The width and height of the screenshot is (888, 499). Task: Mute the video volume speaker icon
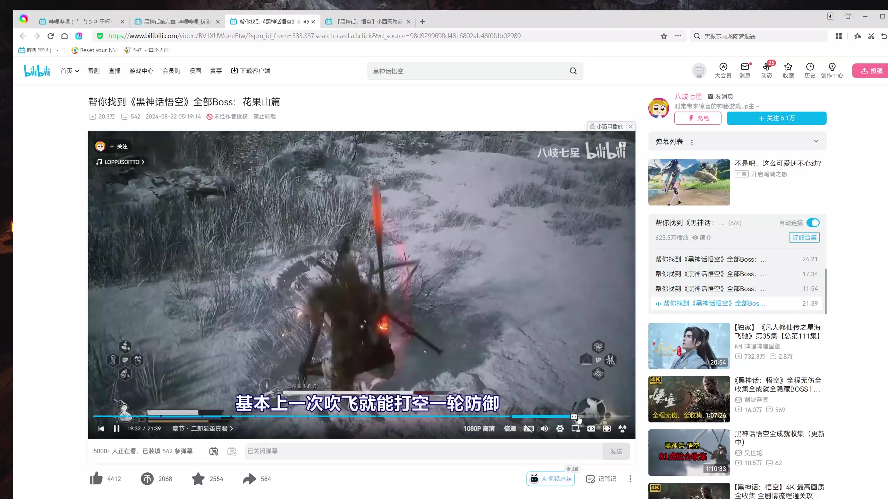point(544,429)
